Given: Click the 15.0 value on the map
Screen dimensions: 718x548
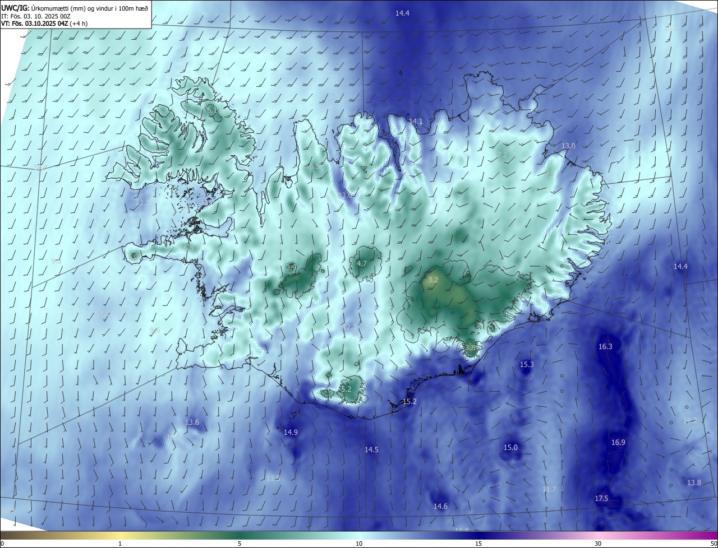Looking at the screenshot, I should point(510,447).
